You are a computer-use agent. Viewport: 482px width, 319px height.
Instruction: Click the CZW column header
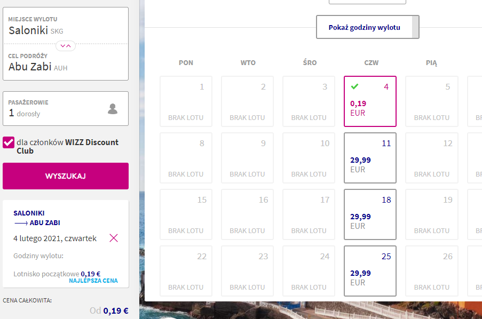[x=372, y=63]
